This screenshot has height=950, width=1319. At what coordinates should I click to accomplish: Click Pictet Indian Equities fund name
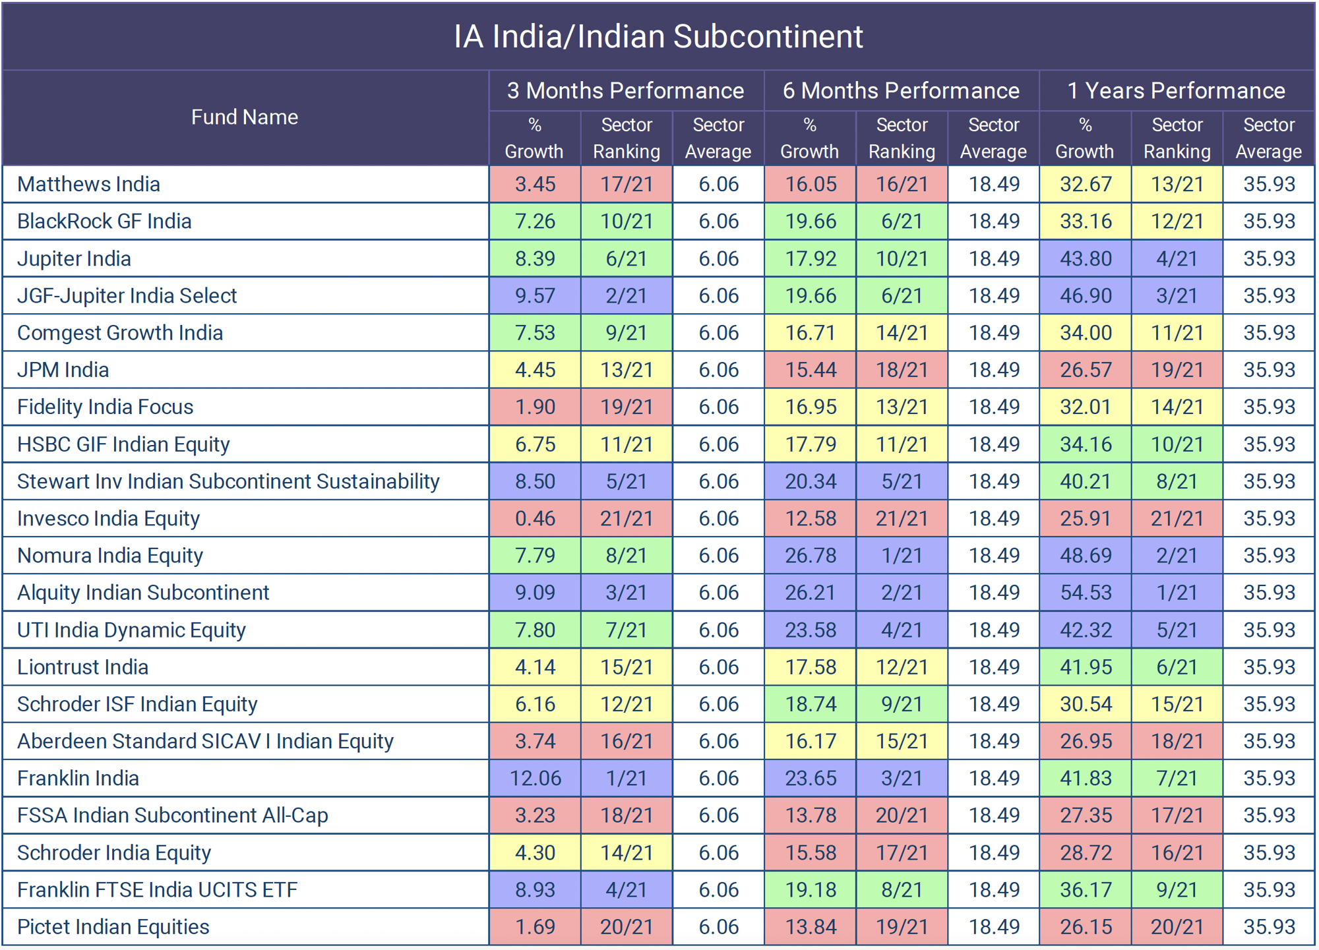point(113,927)
